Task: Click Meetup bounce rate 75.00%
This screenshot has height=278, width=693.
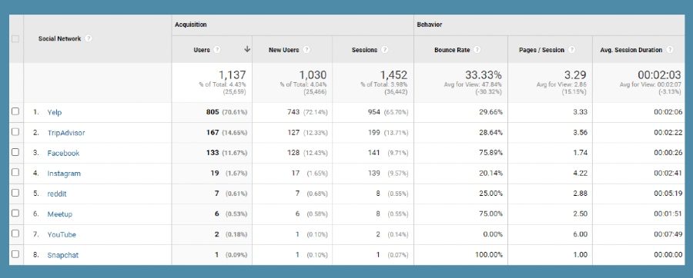Action: point(491,214)
